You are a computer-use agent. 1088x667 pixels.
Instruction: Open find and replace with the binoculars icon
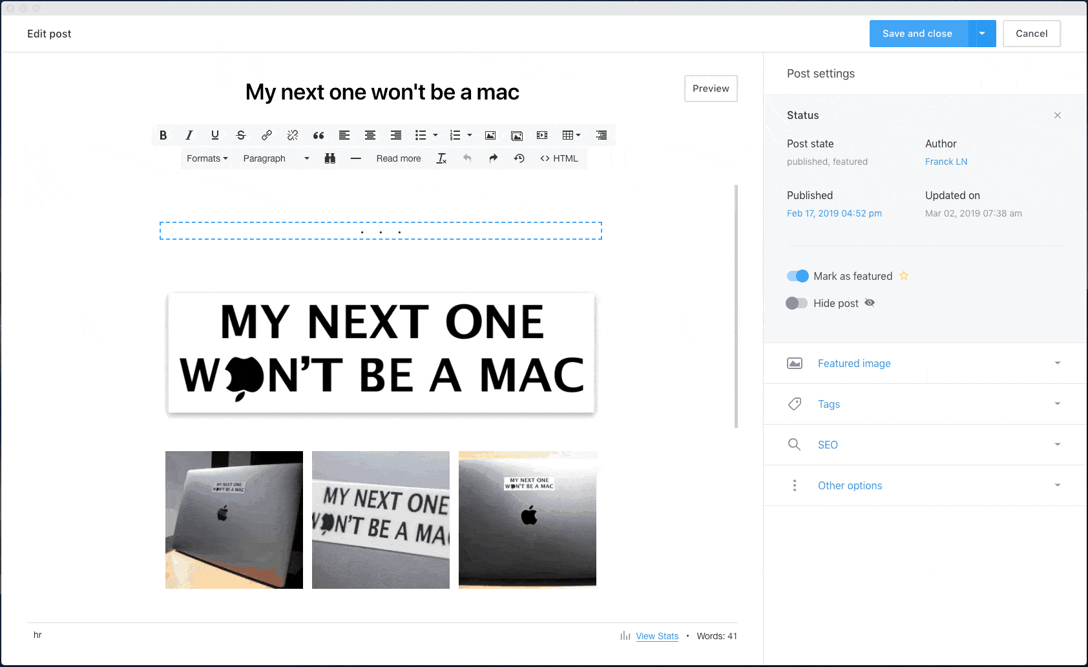pyautogui.click(x=330, y=158)
